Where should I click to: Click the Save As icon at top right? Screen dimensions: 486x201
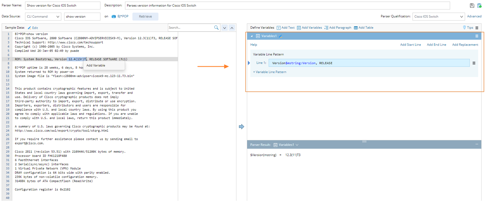coord(479,6)
